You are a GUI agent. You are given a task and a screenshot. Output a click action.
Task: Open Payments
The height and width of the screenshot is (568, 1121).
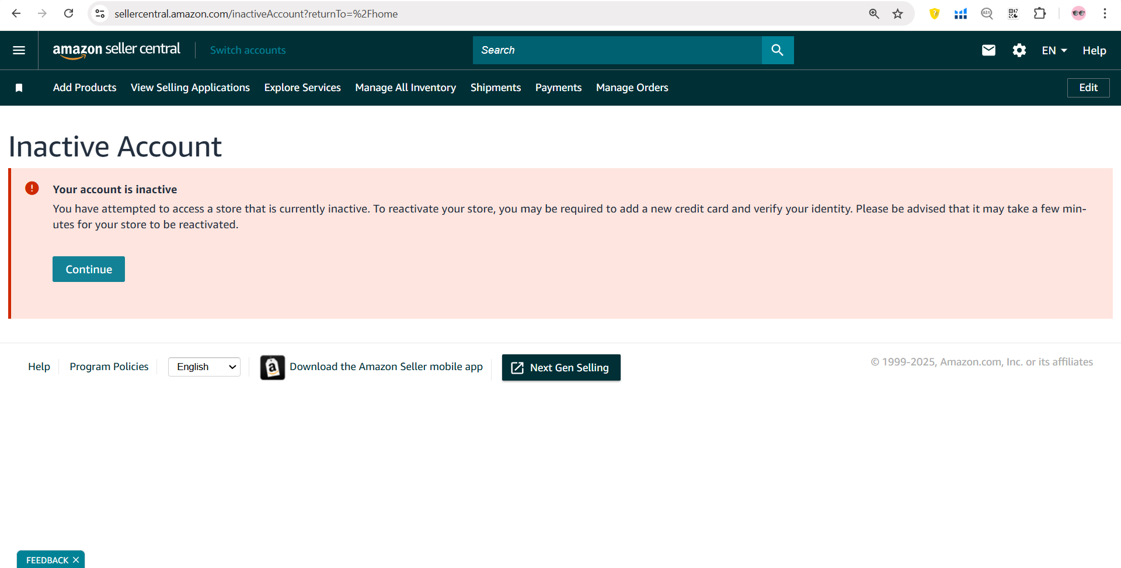coord(558,88)
